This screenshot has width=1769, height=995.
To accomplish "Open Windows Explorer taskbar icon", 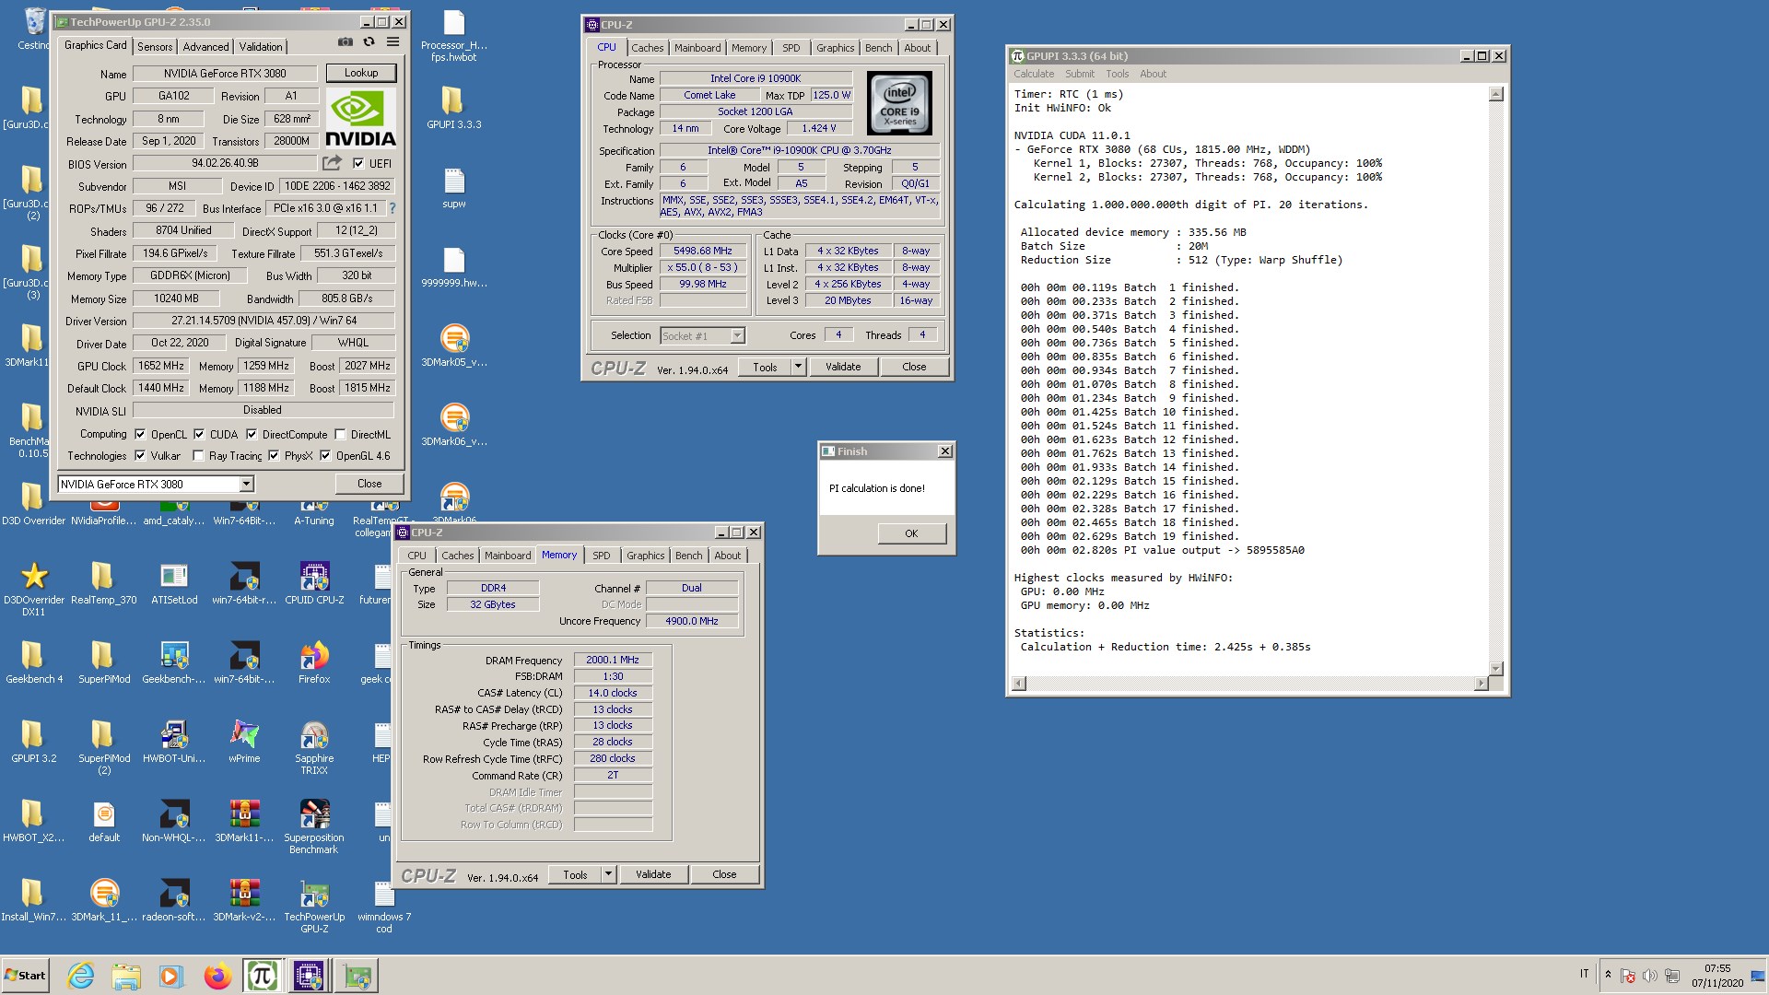I will (x=126, y=976).
